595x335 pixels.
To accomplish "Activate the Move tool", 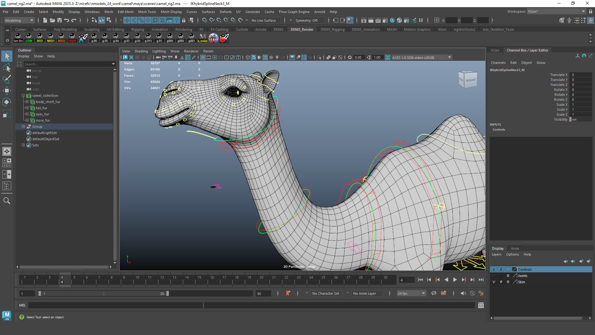I will [7, 91].
